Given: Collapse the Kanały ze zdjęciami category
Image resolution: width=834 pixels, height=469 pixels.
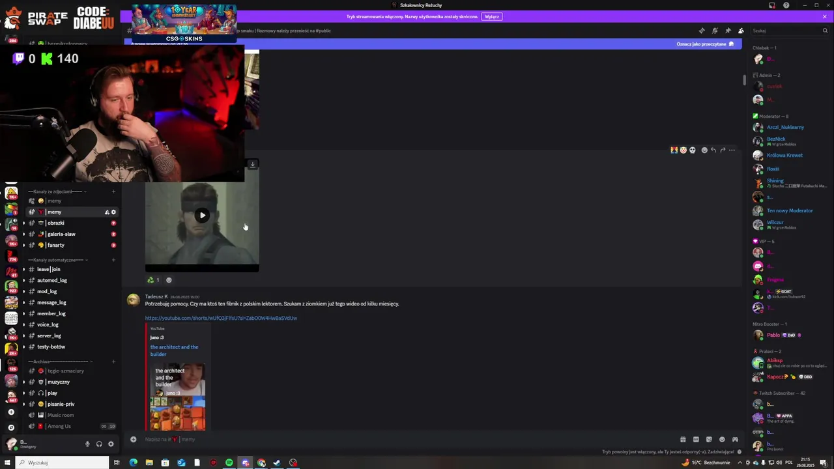Looking at the screenshot, I should [57, 192].
